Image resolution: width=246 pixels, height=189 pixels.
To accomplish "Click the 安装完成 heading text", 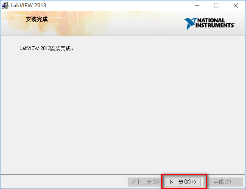I will click(x=36, y=19).
